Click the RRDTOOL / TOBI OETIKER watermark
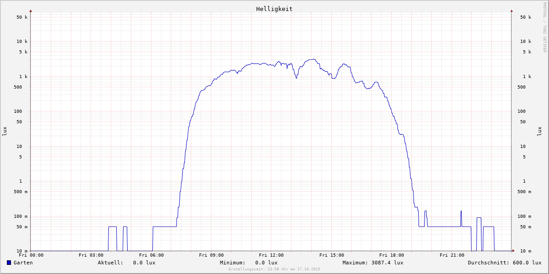Viewport: 549px width, 274px height. click(544, 27)
